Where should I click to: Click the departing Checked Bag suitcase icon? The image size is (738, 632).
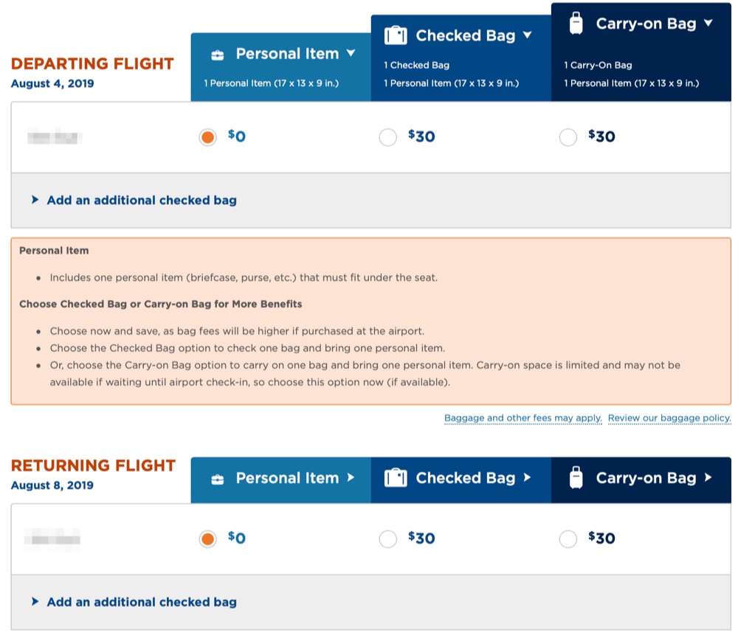coord(396,35)
